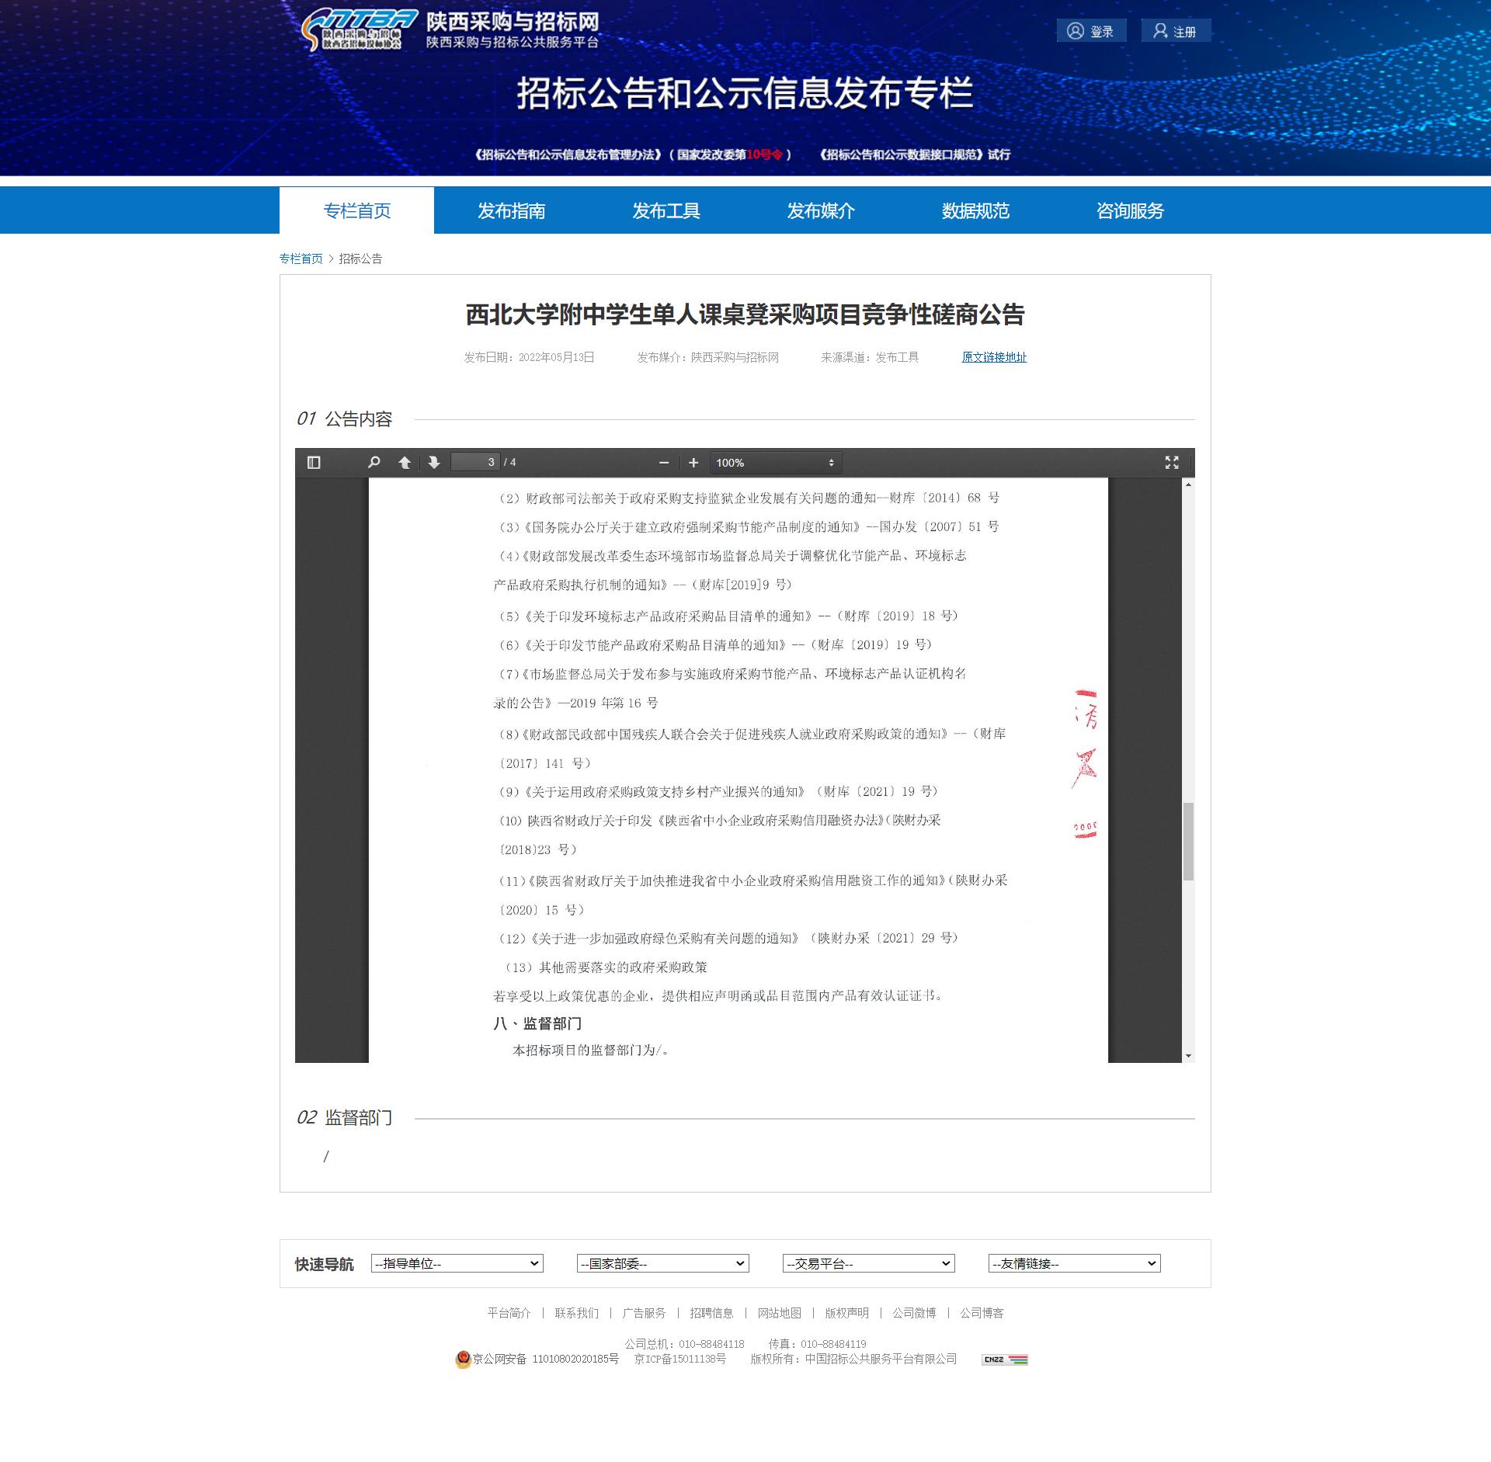Click the scrollbar down arrow in PDF viewer
Viewport: 1491px width, 1462px height.
pyautogui.click(x=1188, y=1056)
